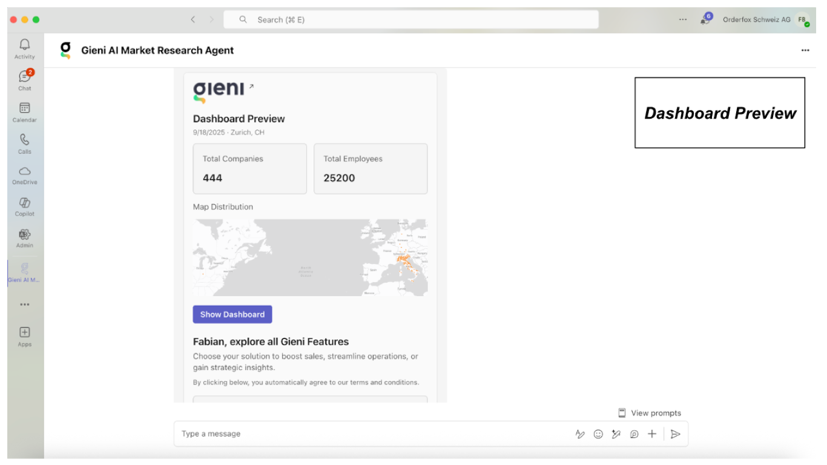Send the message with the arrow icon
The image size is (827, 465).
[676, 434]
